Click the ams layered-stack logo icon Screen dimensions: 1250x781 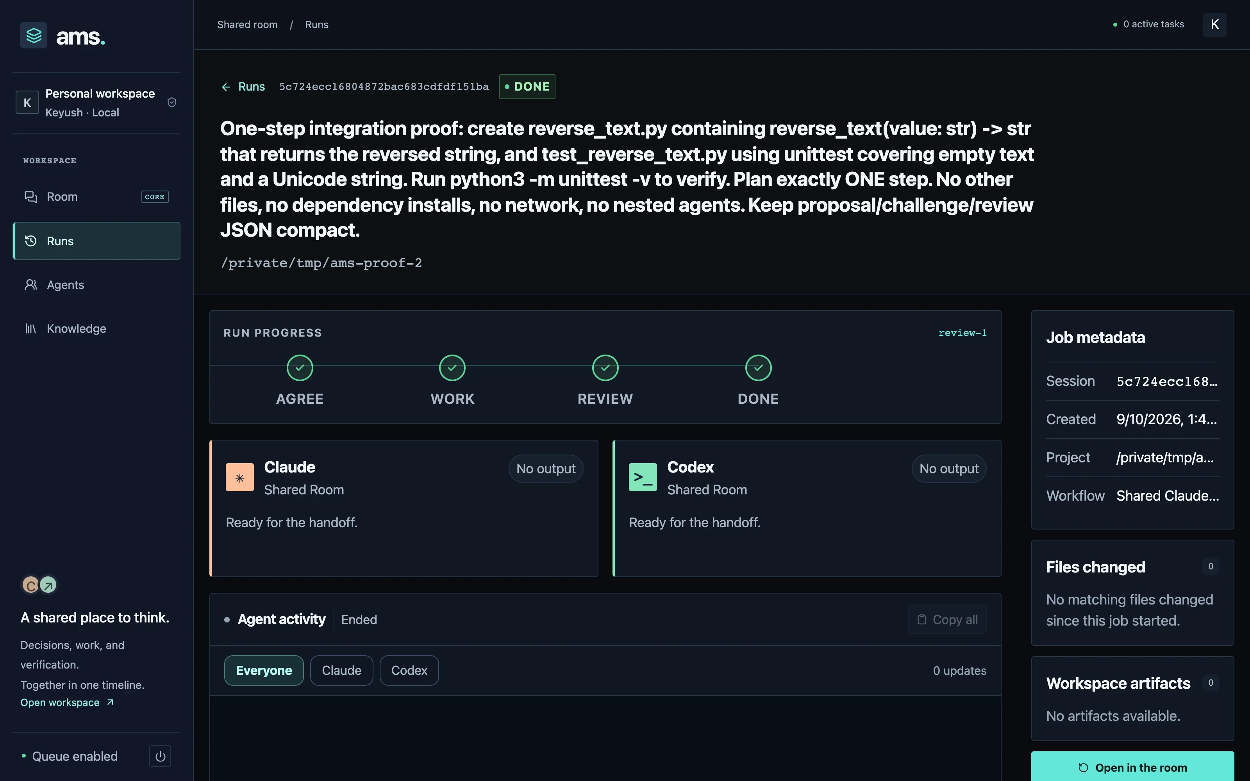point(34,36)
